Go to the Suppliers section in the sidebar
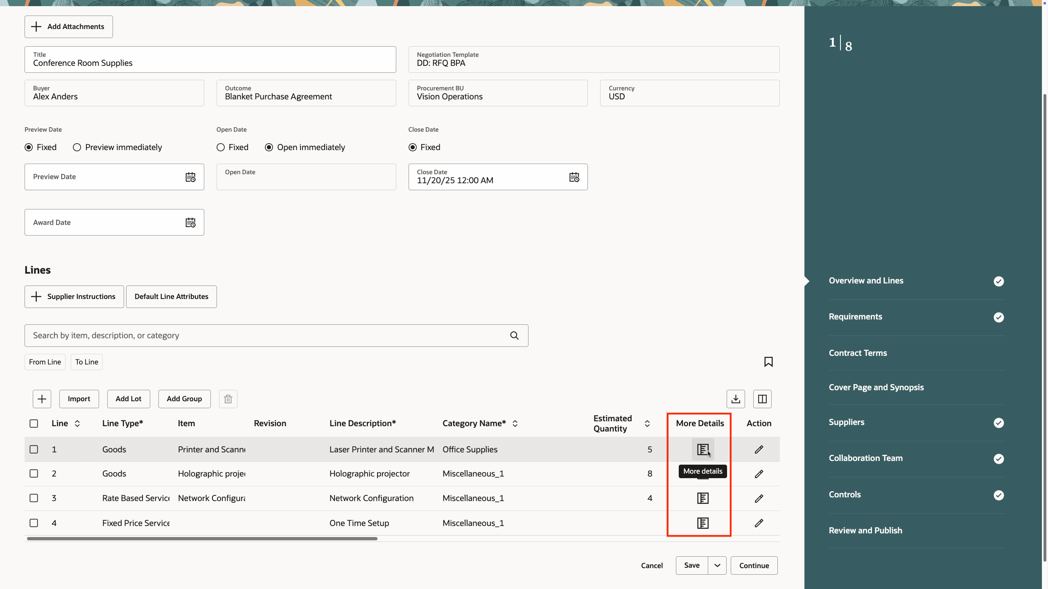This screenshot has height=589, width=1048. (846, 422)
